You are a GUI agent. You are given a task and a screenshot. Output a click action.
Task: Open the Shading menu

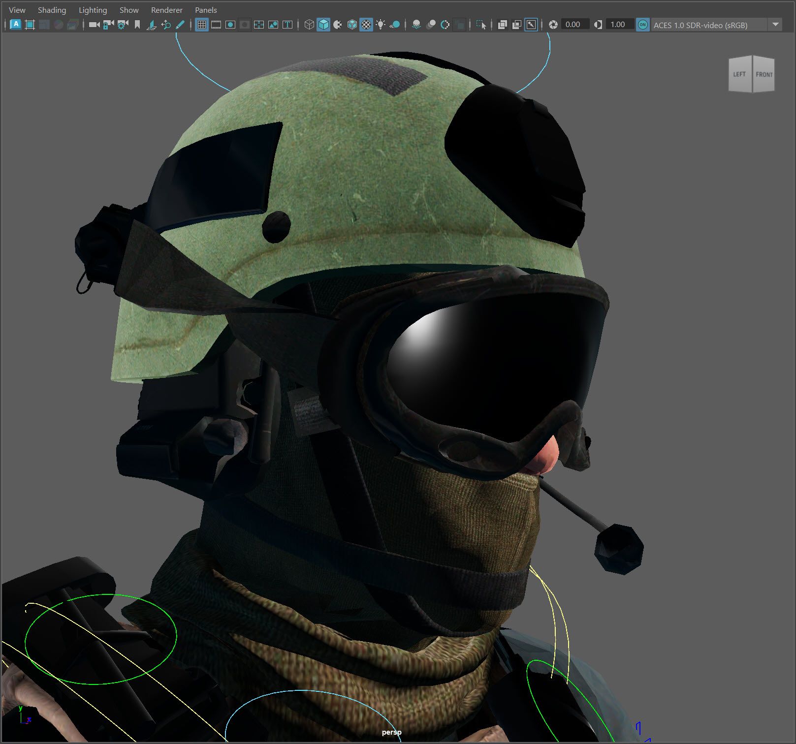52,10
